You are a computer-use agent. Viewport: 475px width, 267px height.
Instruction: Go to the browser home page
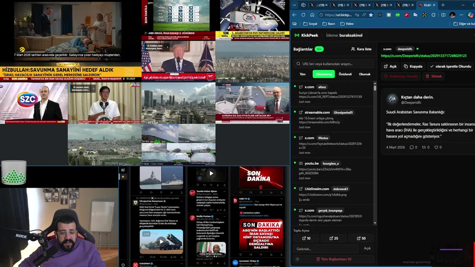click(312, 15)
